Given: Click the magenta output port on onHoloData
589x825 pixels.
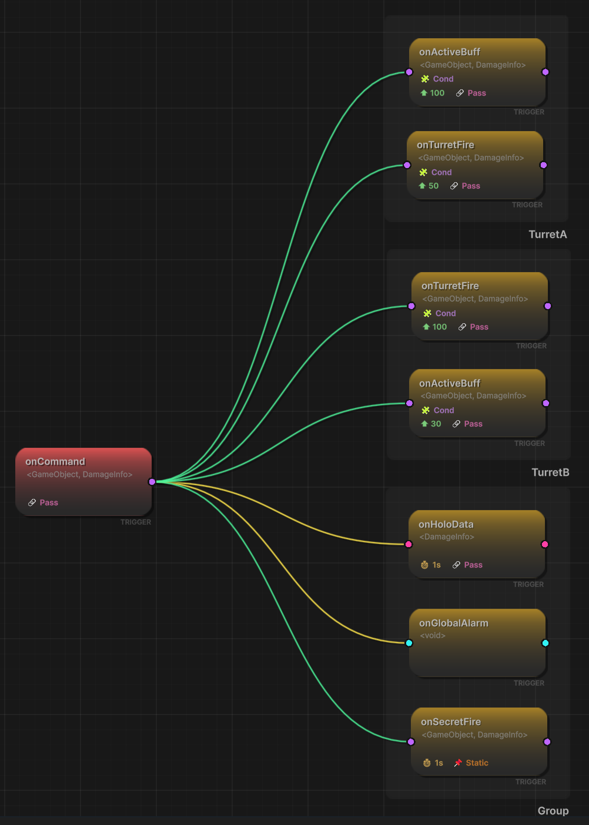Looking at the screenshot, I should click(x=545, y=544).
